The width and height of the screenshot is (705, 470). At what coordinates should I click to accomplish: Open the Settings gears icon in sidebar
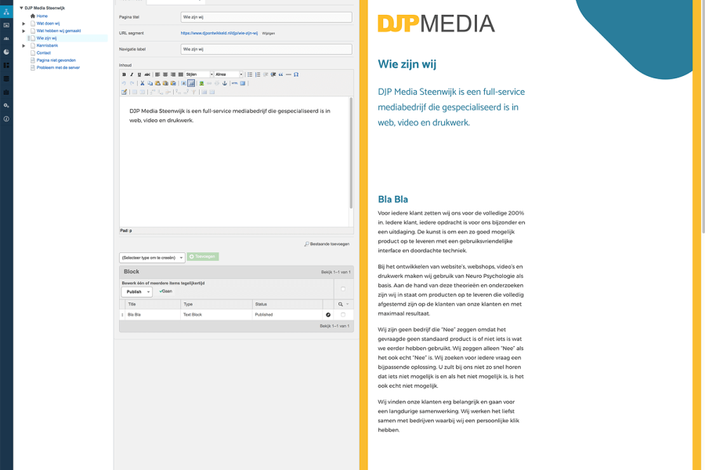[x=6, y=106]
